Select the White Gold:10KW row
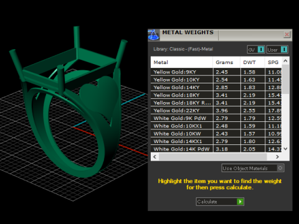Image resolution: width=299 pixels, height=224 pixels. (216, 134)
